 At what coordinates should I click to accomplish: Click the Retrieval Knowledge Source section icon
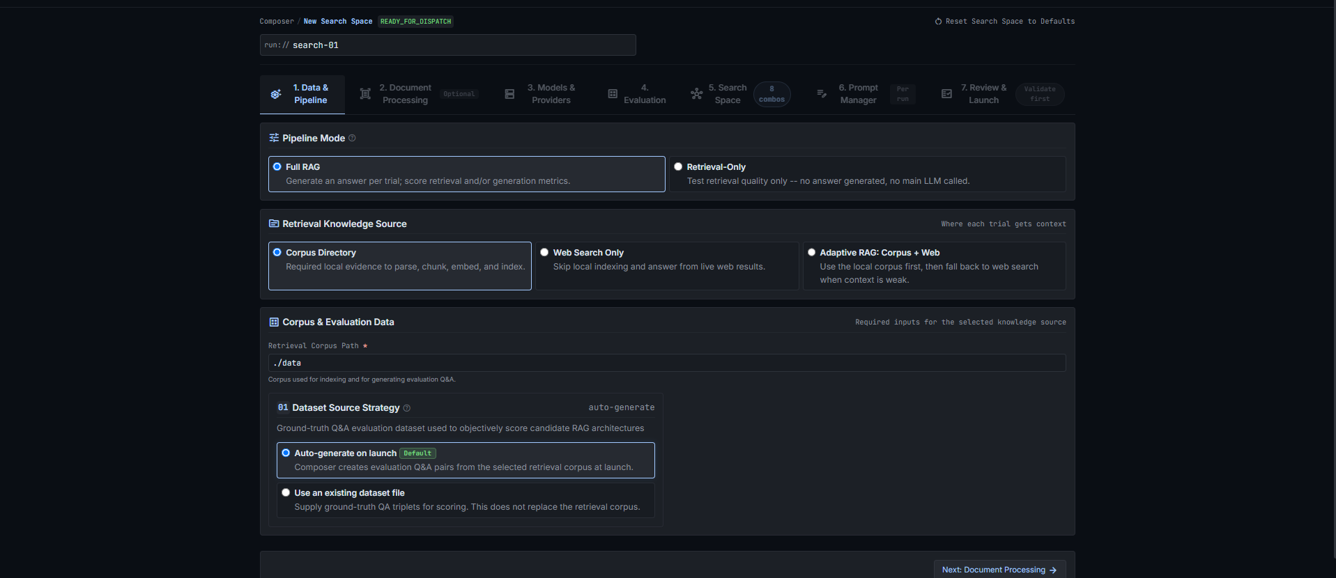(274, 224)
